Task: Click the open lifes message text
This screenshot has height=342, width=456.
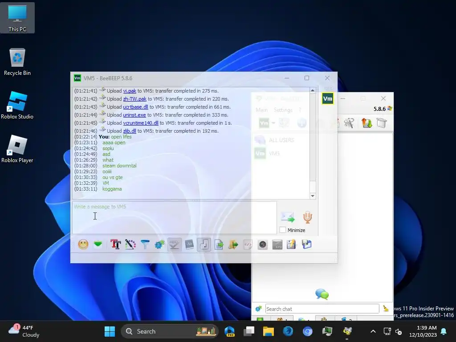Action: 121,137
